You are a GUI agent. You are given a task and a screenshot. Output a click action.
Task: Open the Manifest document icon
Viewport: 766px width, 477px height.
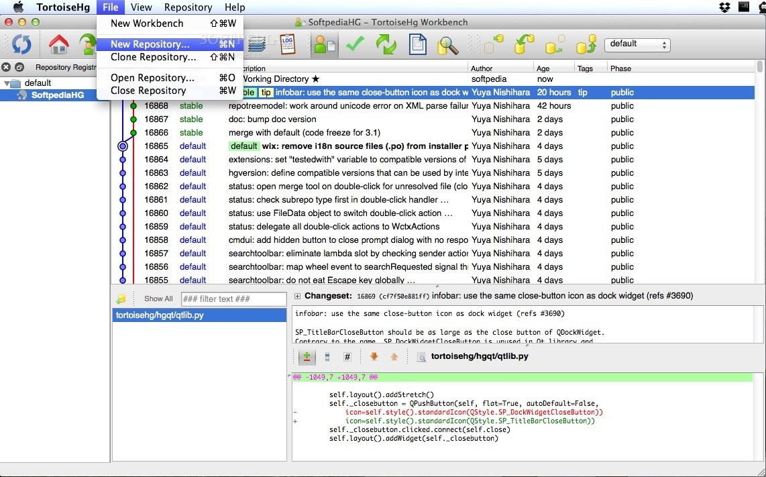[418, 44]
